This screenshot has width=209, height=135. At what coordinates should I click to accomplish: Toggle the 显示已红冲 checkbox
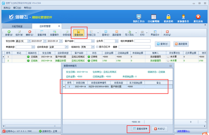(x=98, y=47)
